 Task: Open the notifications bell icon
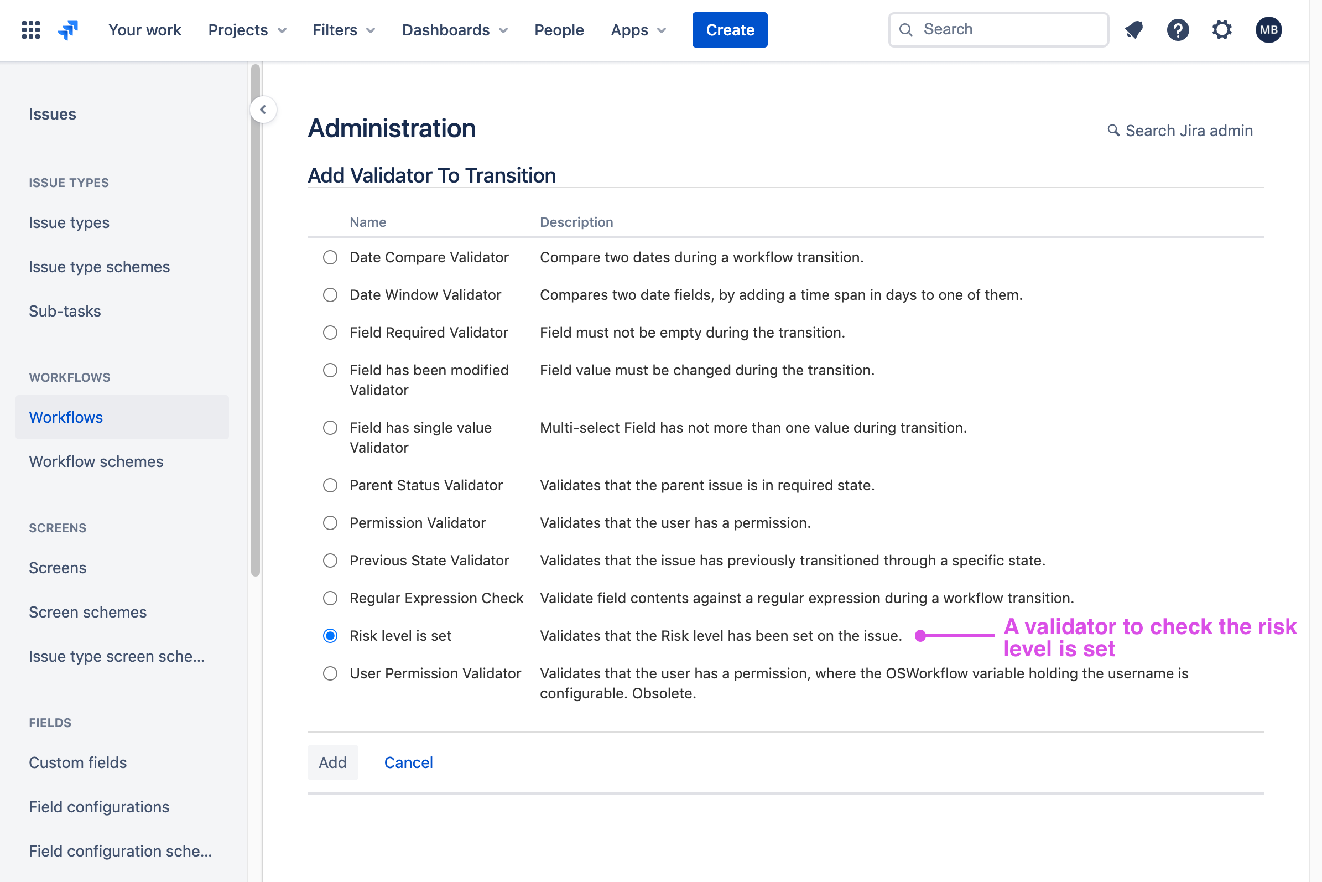(x=1133, y=30)
